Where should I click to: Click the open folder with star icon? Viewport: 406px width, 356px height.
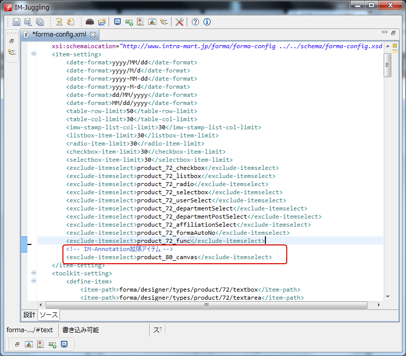click(x=102, y=22)
